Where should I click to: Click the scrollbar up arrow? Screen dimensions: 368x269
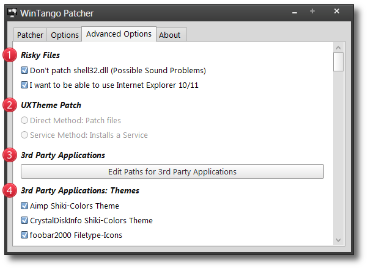coord(338,48)
